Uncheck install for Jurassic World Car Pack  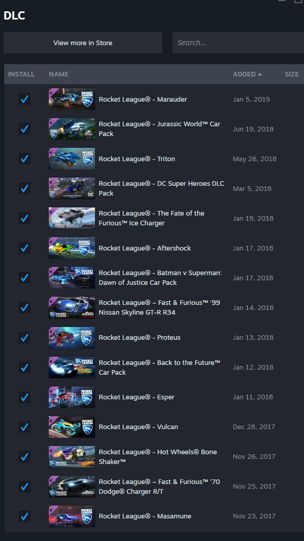(x=25, y=129)
